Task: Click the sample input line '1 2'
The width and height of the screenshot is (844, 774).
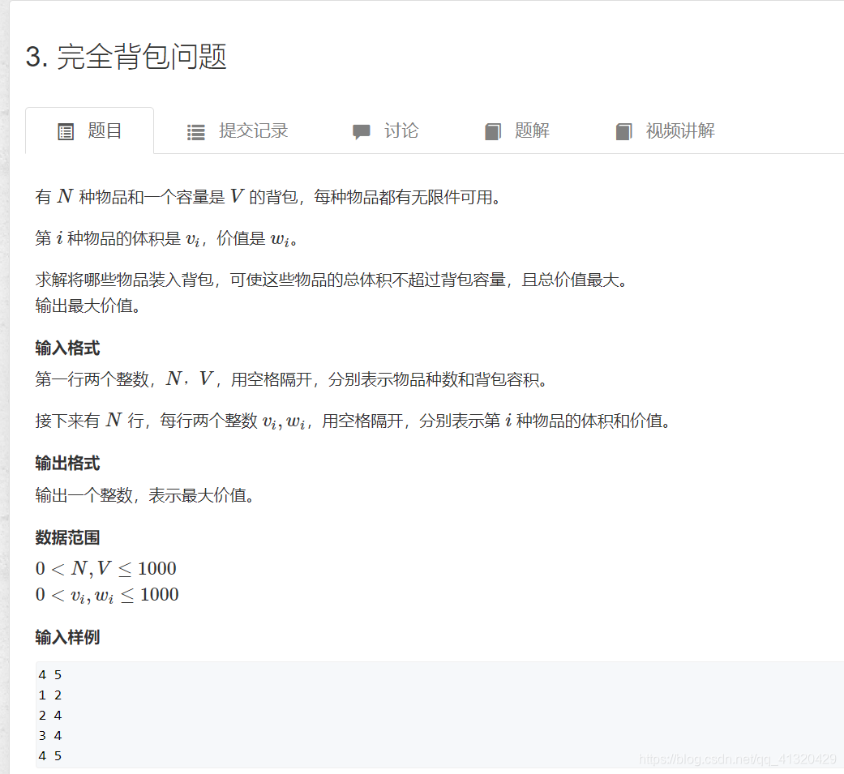Action: [x=50, y=695]
